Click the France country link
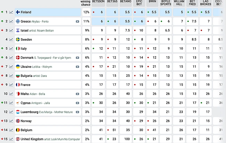 (x=25, y=85)
